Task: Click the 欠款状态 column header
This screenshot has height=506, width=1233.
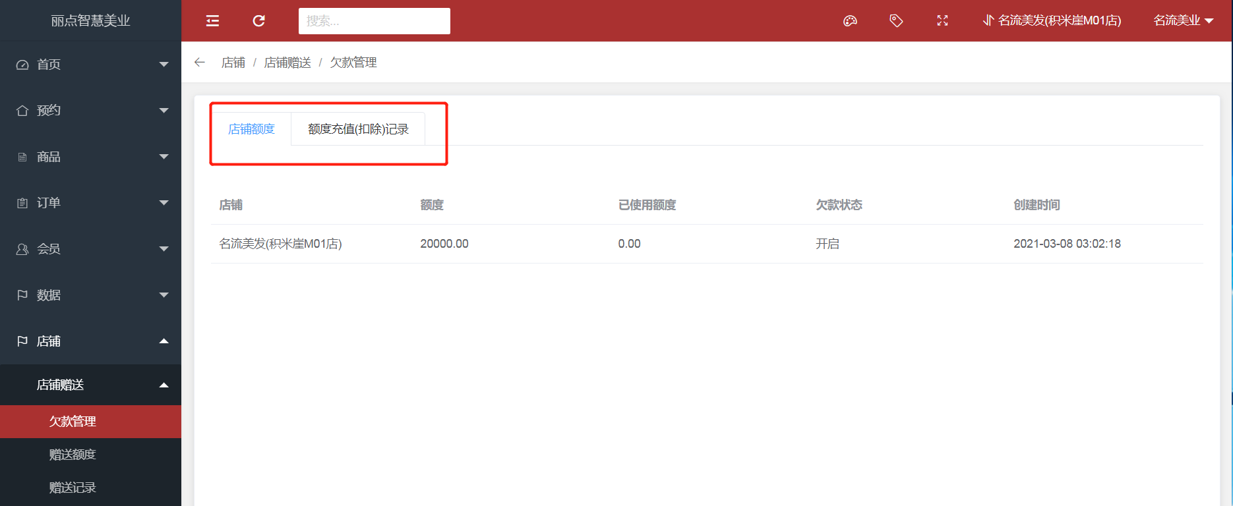Action: (x=839, y=205)
